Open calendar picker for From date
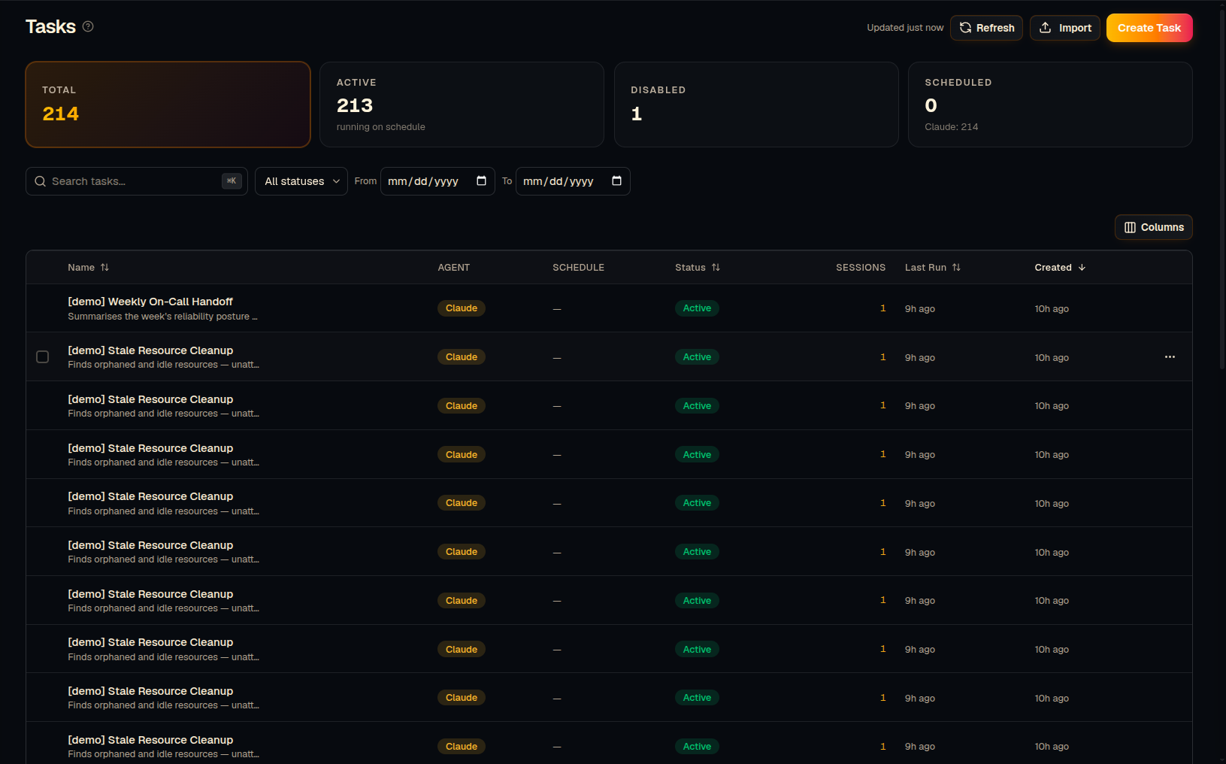 pos(481,181)
